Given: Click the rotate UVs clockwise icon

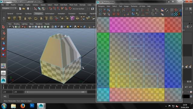Looking at the screenshot, I should coord(118,14).
